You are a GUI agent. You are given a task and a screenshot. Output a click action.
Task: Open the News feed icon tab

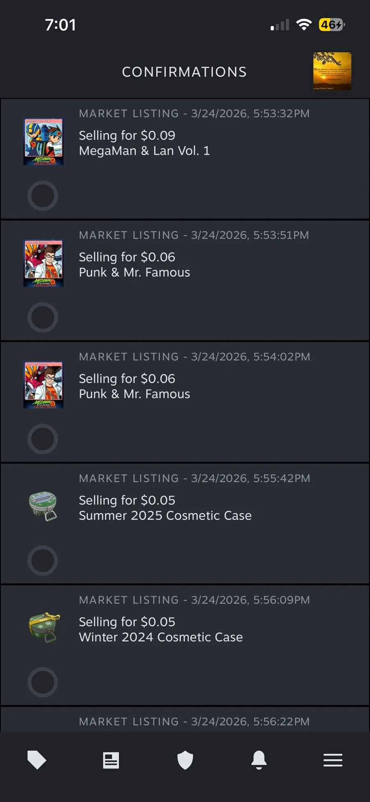111,760
